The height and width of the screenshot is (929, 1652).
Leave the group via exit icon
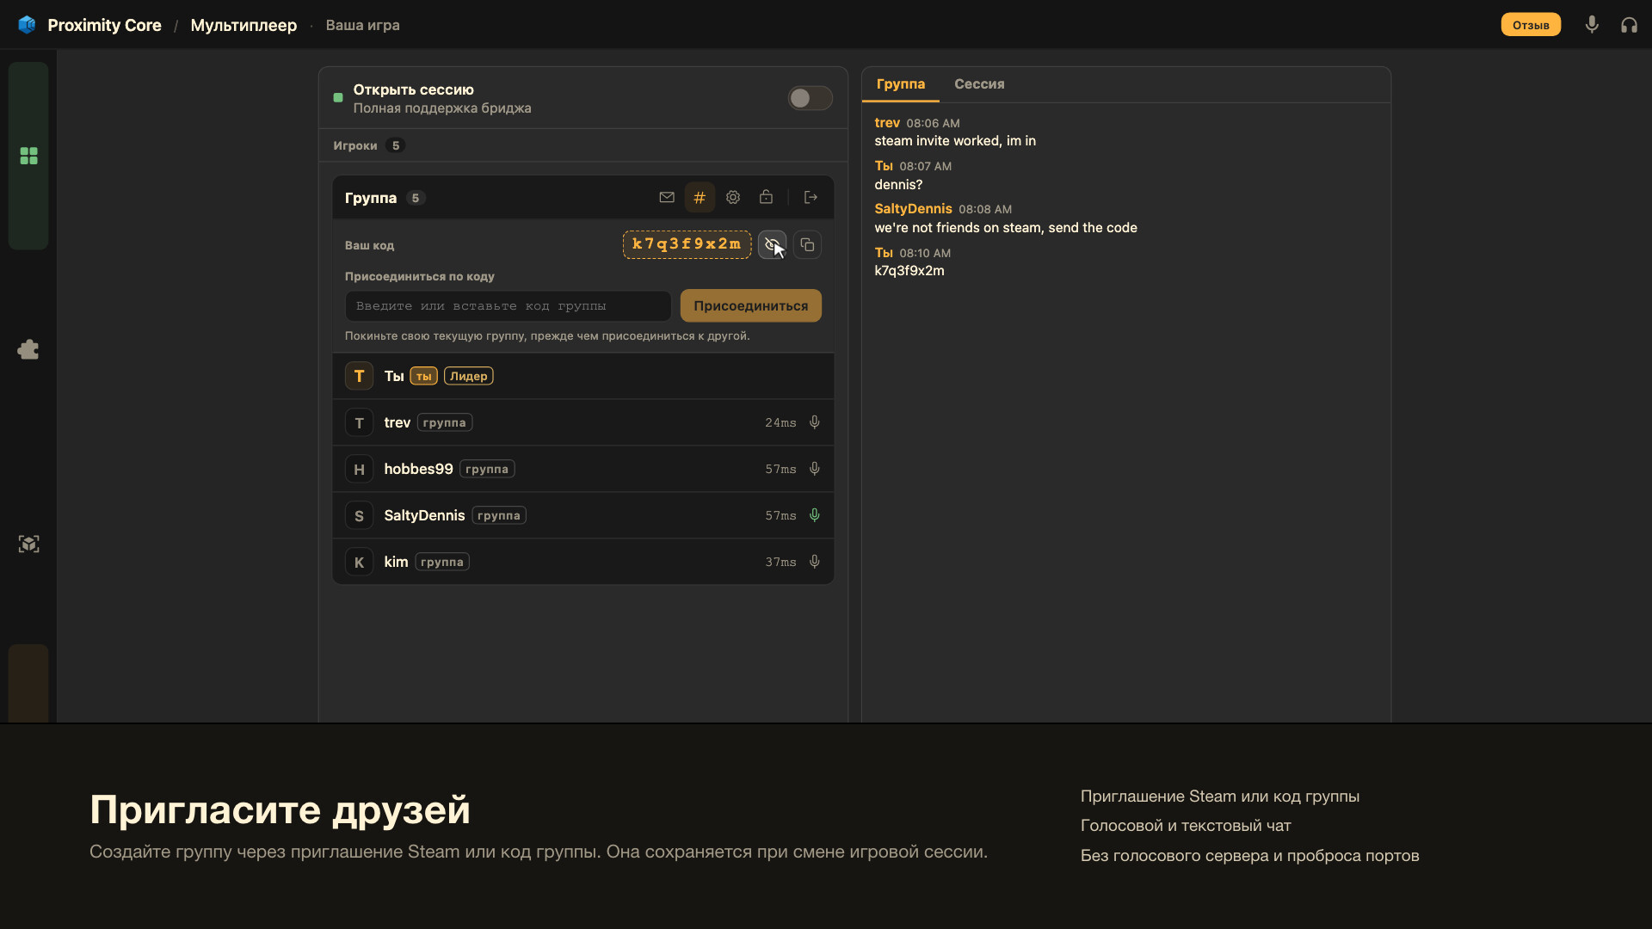click(x=811, y=198)
